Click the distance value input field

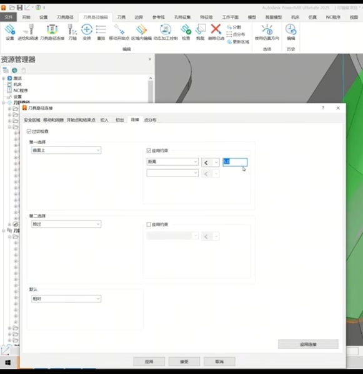click(235, 162)
